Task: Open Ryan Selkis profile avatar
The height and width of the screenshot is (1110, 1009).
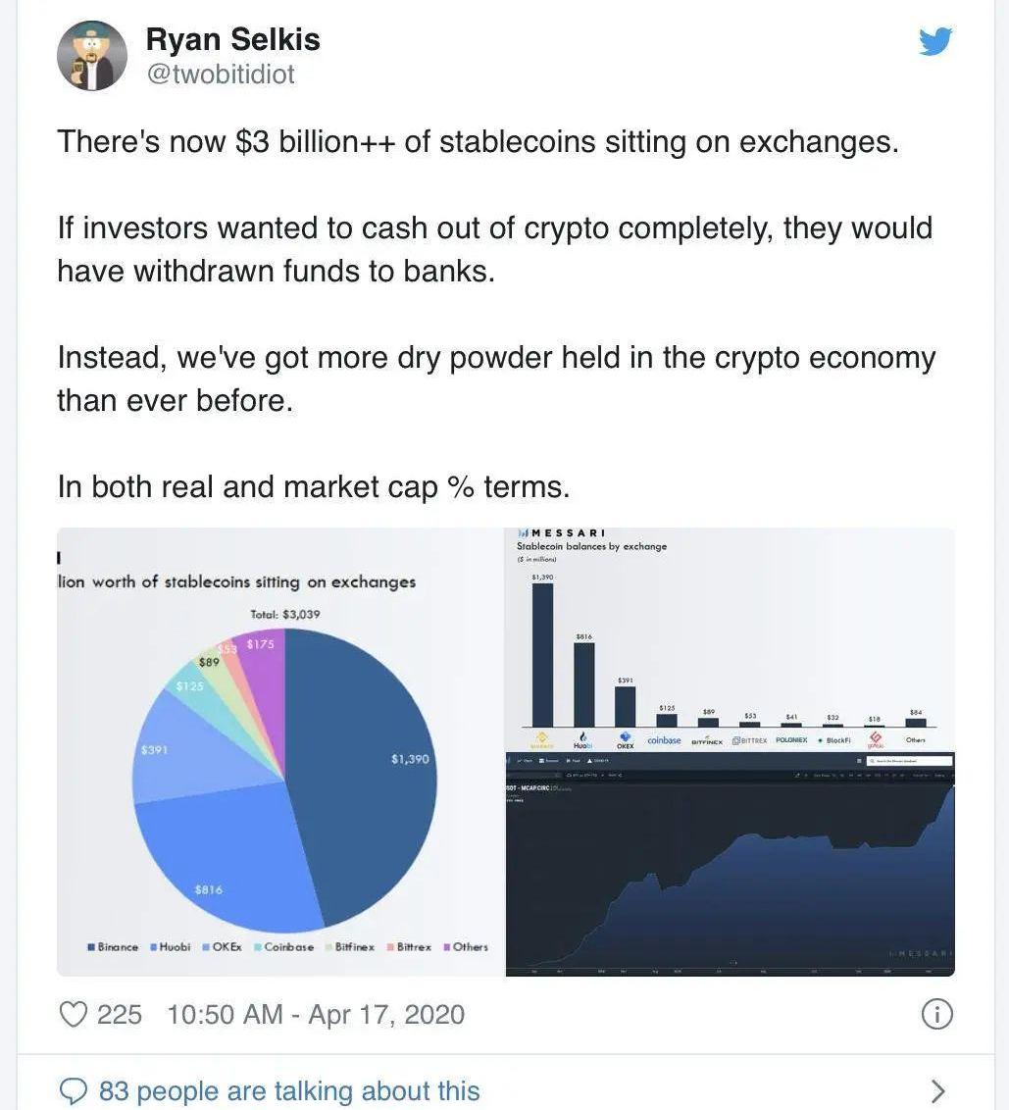Action: pos(92,56)
